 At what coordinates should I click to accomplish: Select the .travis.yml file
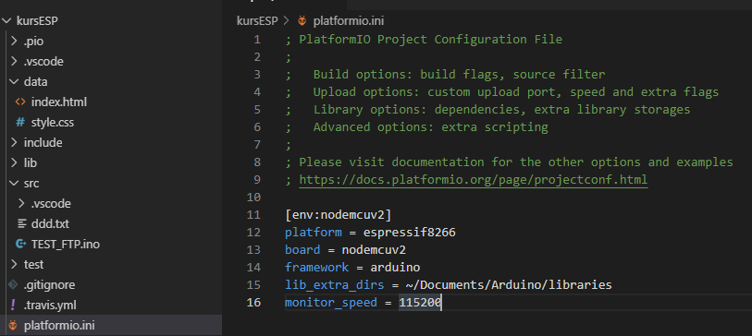[50, 305]
